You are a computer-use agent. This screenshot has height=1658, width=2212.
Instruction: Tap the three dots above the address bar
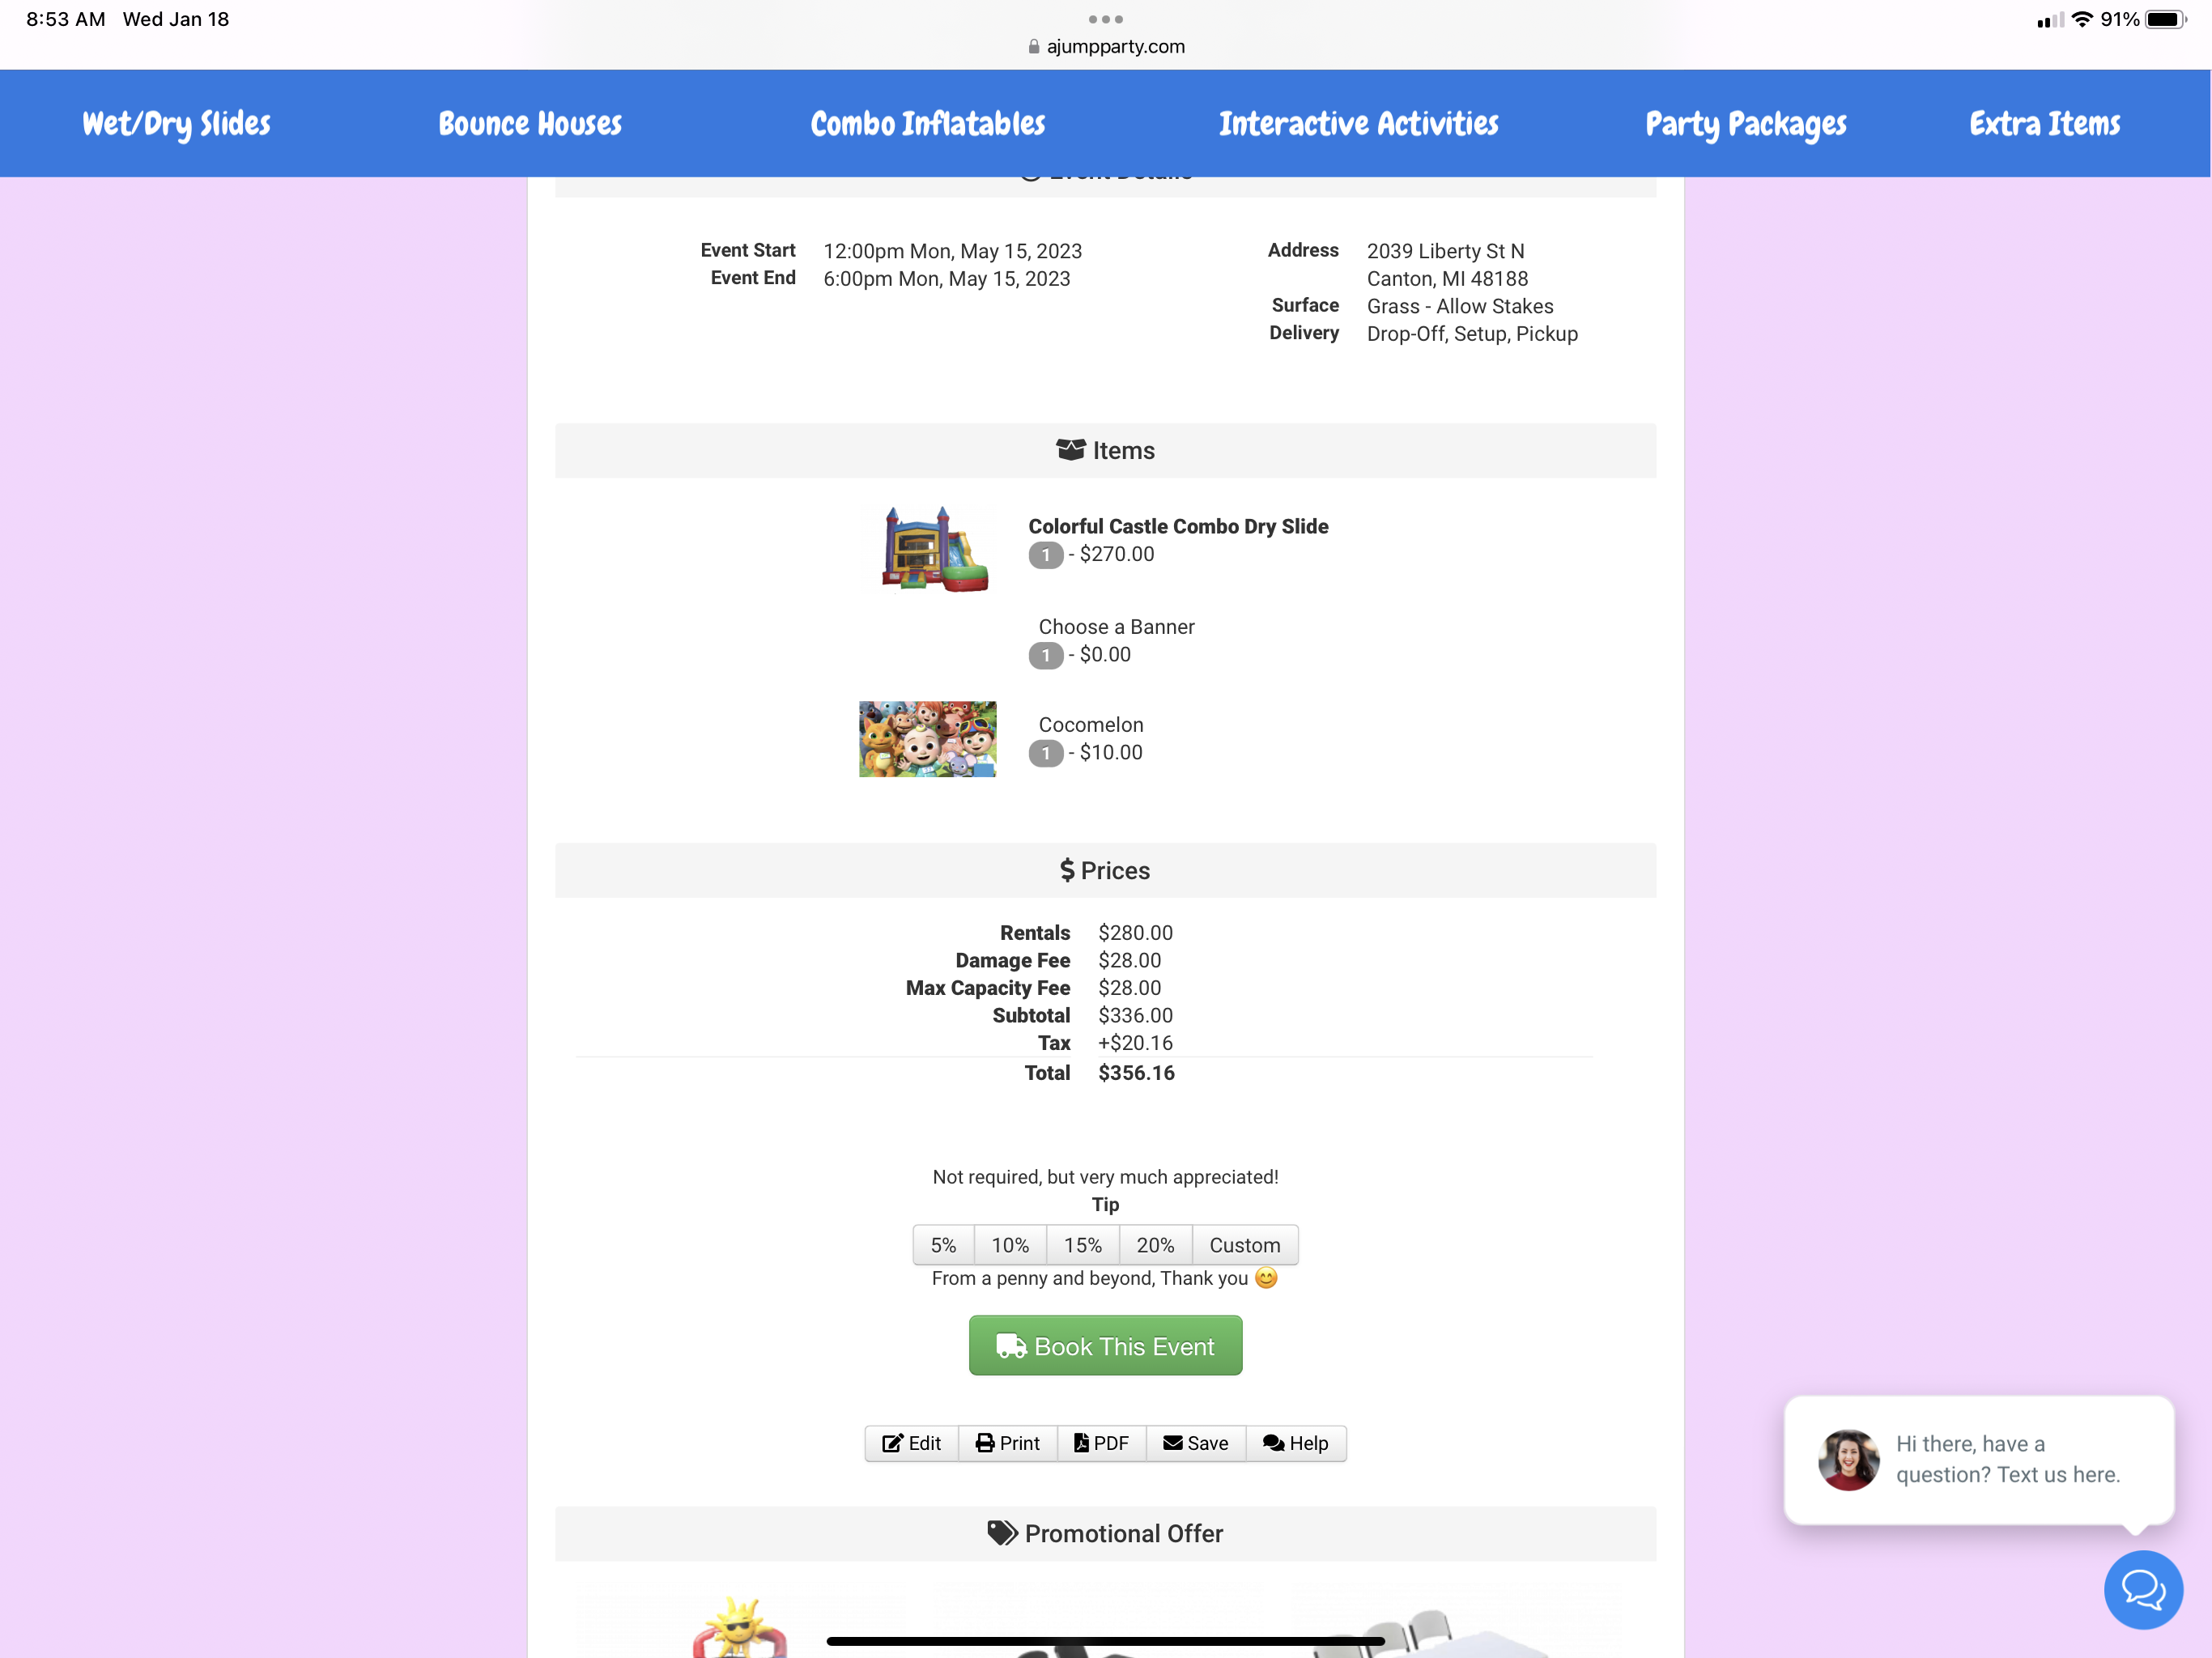click(1105, 19)
